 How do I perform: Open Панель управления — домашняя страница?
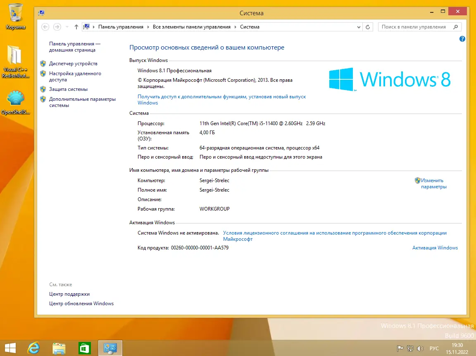pyautogui.click(x=75, y=47)
